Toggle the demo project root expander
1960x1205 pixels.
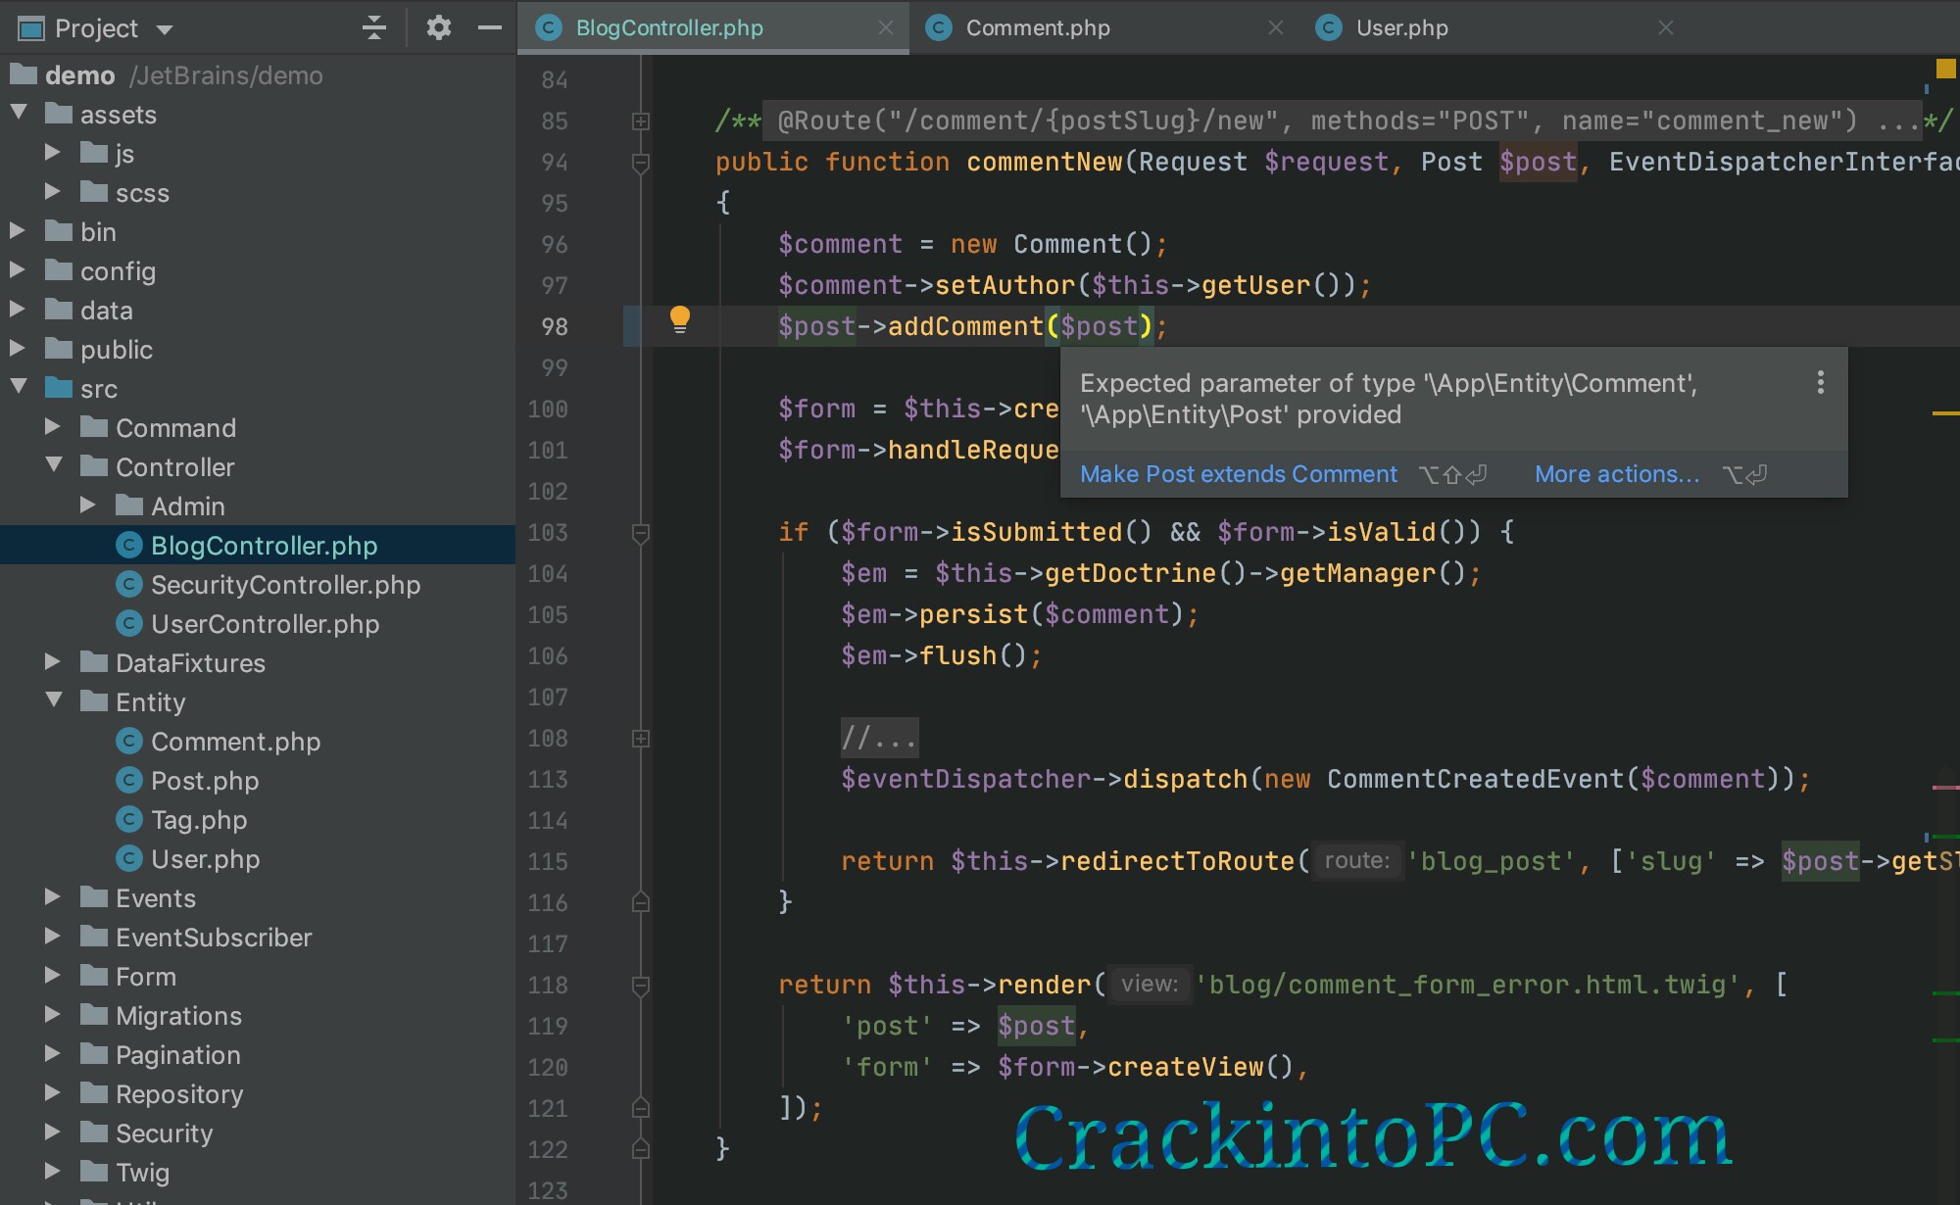[x=11, y=74]
